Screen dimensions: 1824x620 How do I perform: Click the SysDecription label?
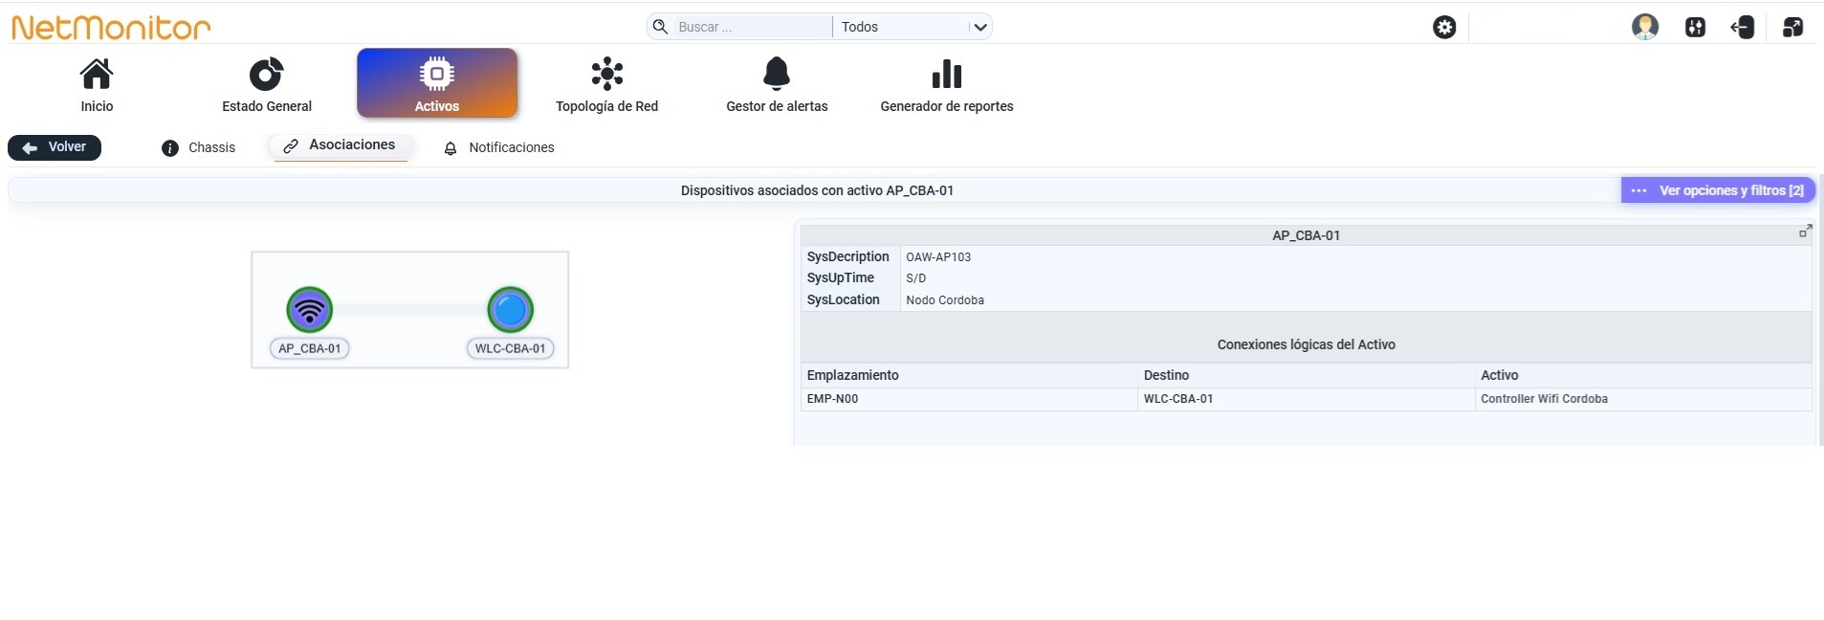click(848, 256)
